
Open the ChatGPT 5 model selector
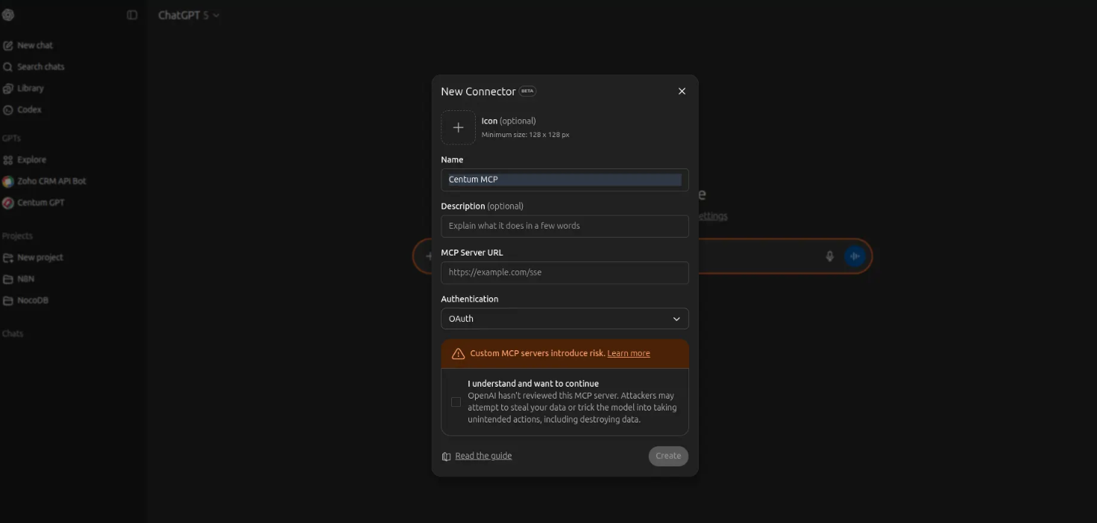coord(189,15)
